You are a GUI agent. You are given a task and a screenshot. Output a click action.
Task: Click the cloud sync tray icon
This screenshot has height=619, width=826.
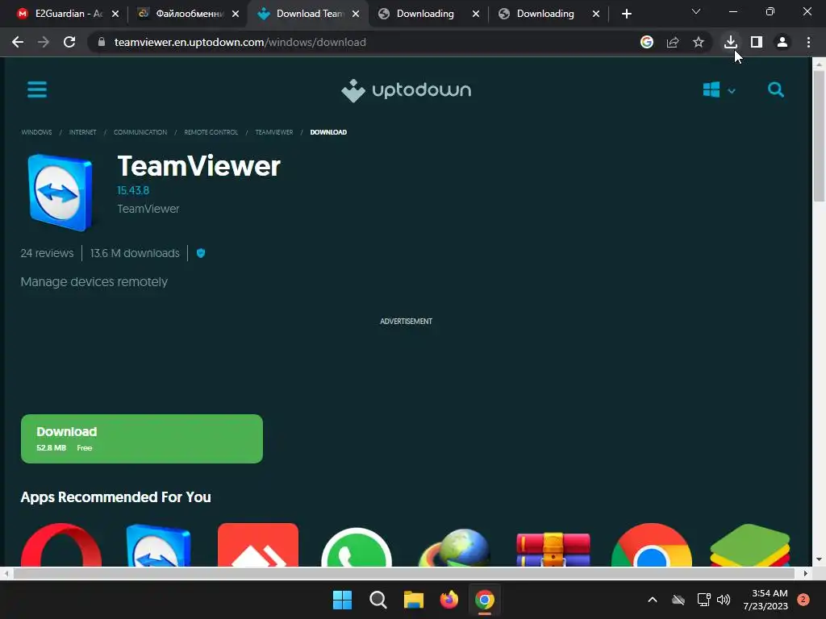[x=678, y=600]
